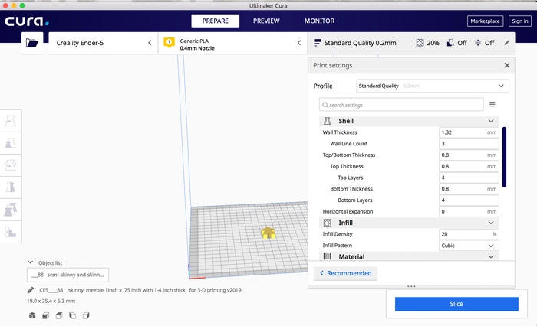Image resolution: width=537 pixels, height=326 pixels.
Task: Open the Marketplace
Action: pos(484,21)
